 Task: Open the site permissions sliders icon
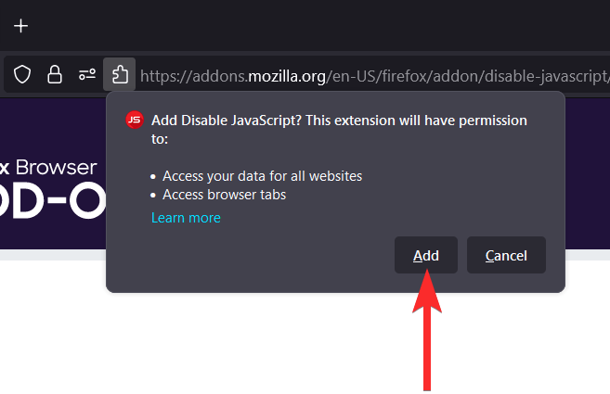coord(87,74)
